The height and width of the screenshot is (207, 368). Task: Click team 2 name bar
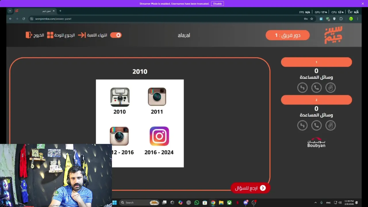316,100
